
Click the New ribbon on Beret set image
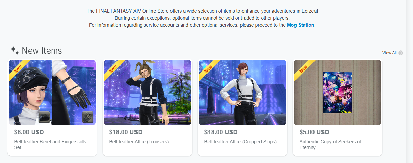coord(18,68)
